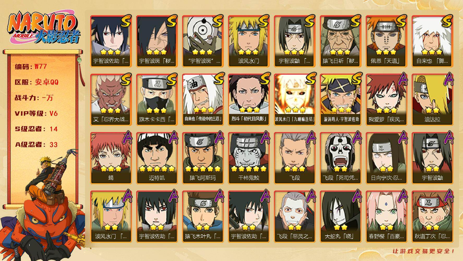Click the S rank badge on 佩恩「天道」

coord(399,21)
